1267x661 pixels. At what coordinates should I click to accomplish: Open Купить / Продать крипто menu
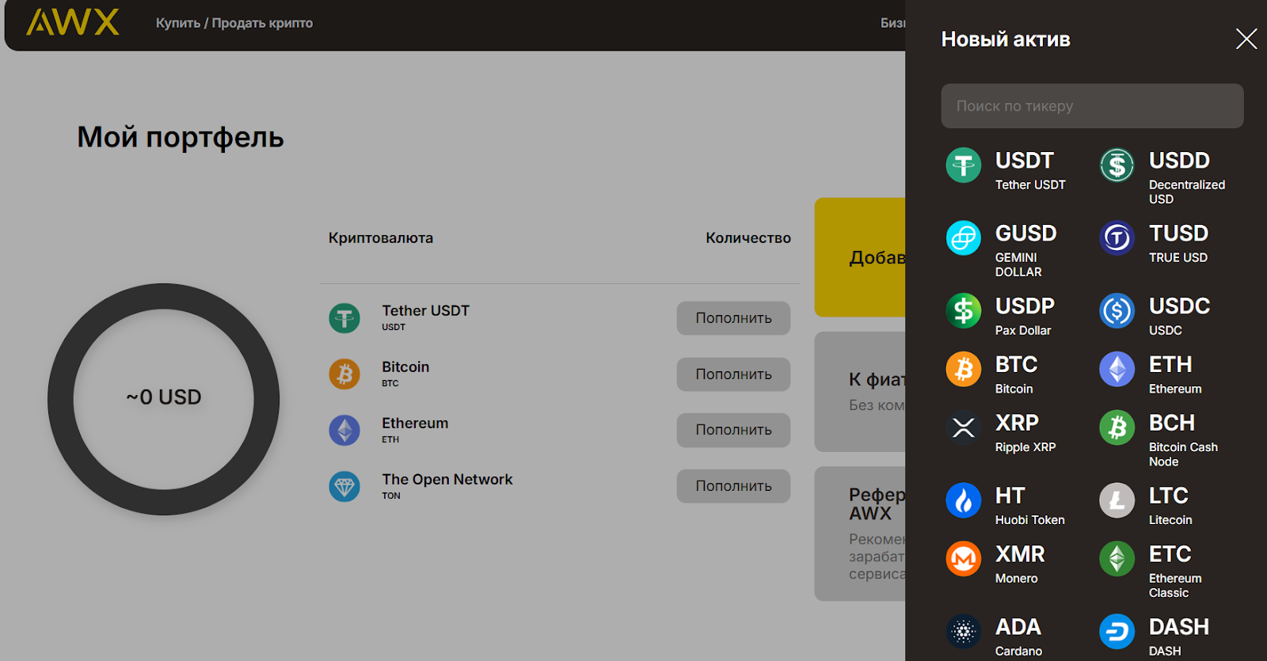click(x=234, y=23)
